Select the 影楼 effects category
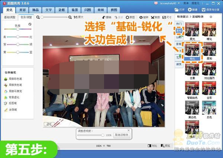The image size is (223, 158). coord(179,44)
